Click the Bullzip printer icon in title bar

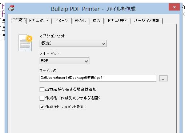pyautogui.click(x=11, y=8)
